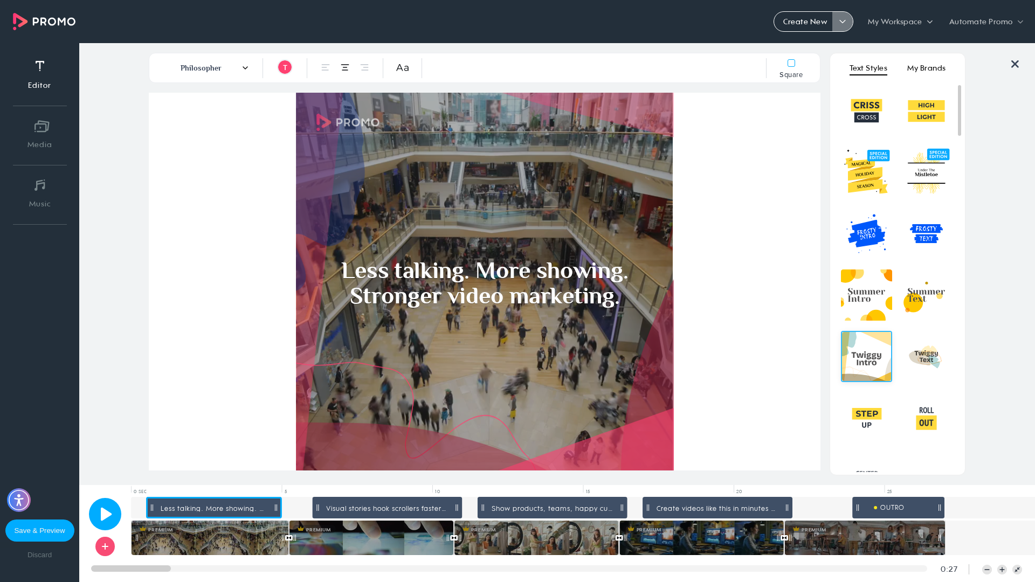Center-align the text
1035x582 pixels.
[x=345, y=67]
